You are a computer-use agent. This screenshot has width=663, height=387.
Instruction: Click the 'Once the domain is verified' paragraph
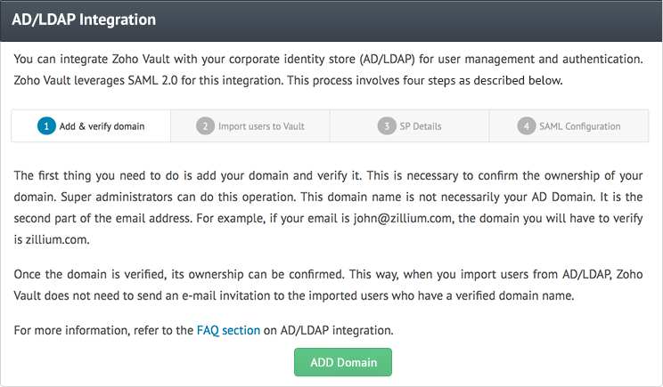click(330, 282)
